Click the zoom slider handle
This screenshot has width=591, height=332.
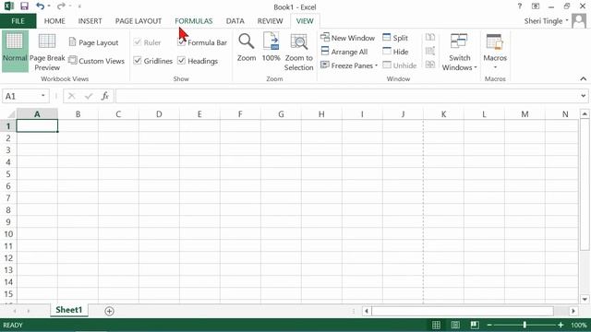point(525,325)
